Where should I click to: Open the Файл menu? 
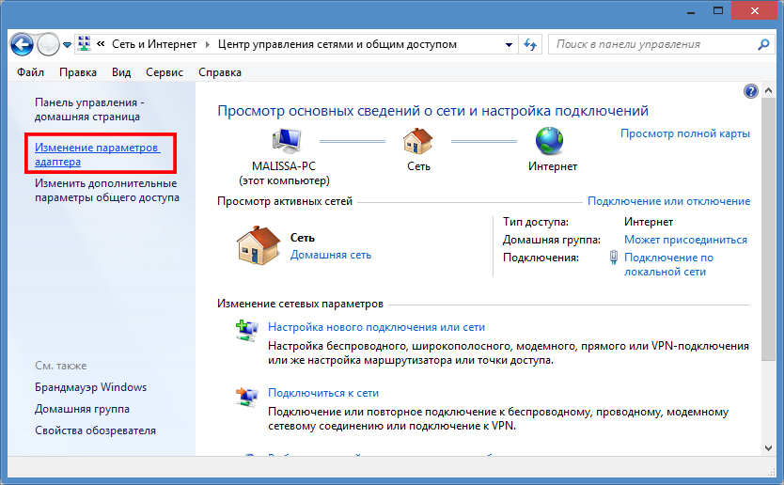pos(30,72)
